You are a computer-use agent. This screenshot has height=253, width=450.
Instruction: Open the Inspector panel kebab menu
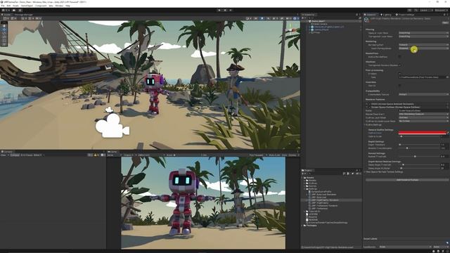coord(447,15)
